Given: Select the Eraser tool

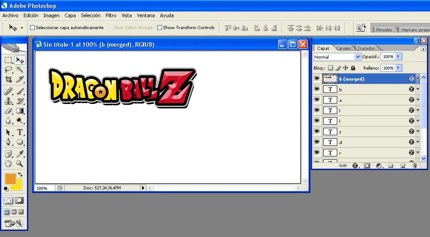Looking at the screenshot, I should [8, 111].
